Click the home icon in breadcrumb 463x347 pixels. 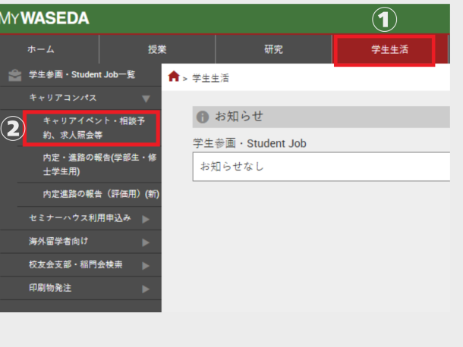[174, 77]
